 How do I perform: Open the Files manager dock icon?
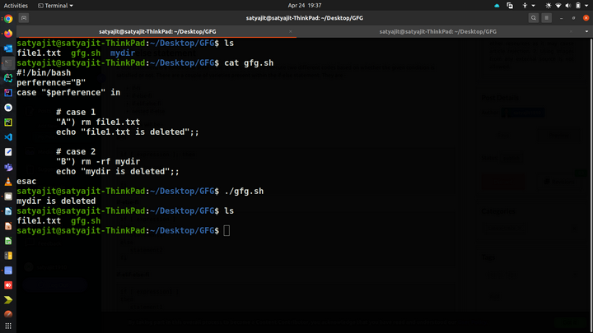tap(8, 197)
